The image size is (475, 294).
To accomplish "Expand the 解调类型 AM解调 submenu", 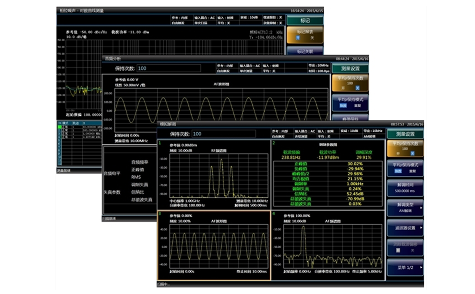I will [x=405, y=208].
